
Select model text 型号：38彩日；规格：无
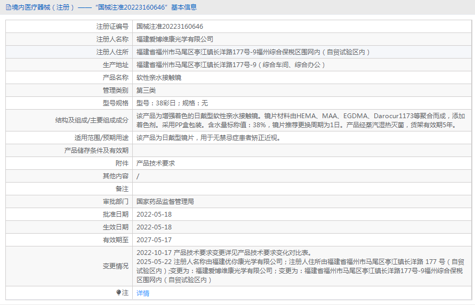tap(172, 103)
